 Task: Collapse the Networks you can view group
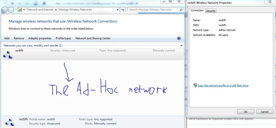click(181, 46)
